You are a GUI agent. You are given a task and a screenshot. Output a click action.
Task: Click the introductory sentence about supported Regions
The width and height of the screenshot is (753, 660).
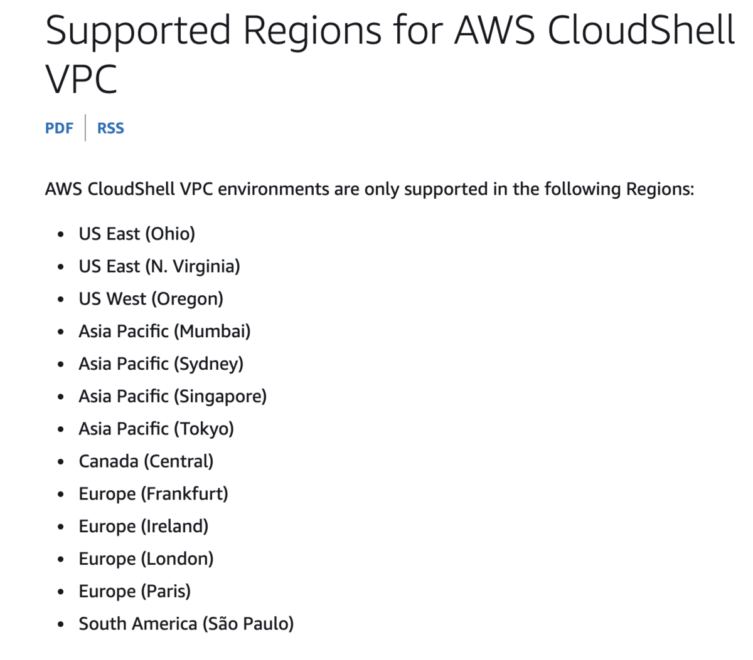(370, 189)
